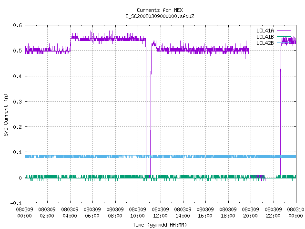The image size is (305, 229).
Task: Click the 'Time (yymmdd HH:MM)' x-axis label
Action: coord(160,225)
